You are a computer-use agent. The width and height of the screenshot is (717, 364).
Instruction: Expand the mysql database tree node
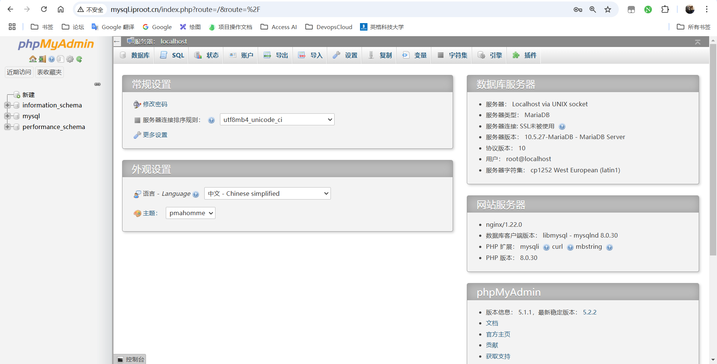(x=8, y=116)
